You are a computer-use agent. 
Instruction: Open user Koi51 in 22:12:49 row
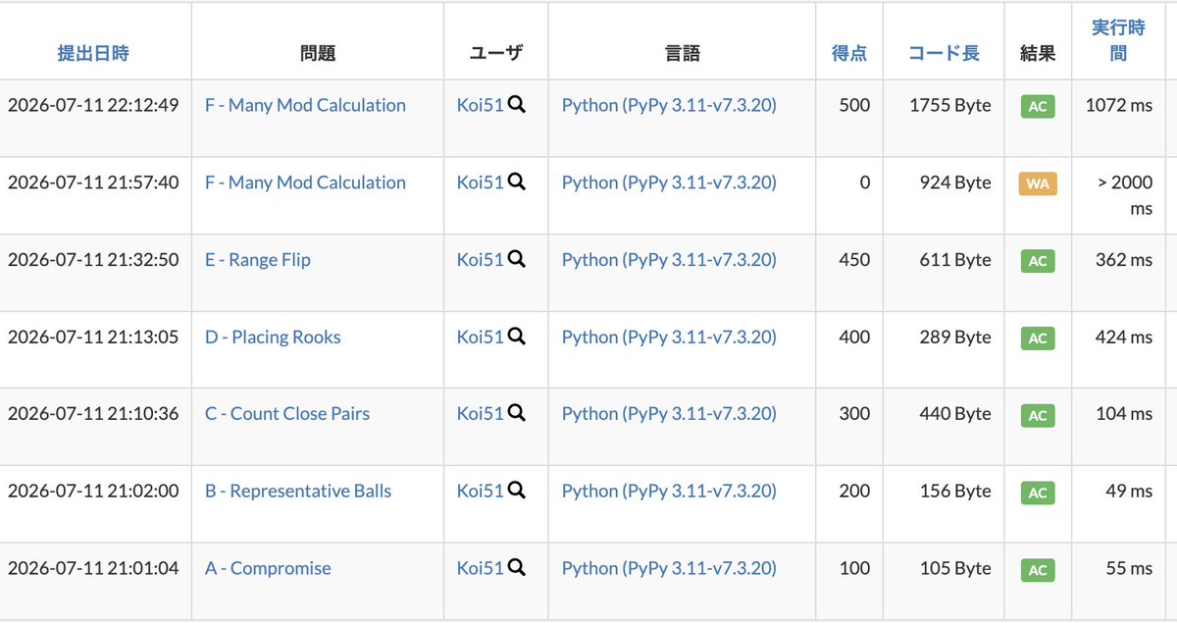[480, 105]
